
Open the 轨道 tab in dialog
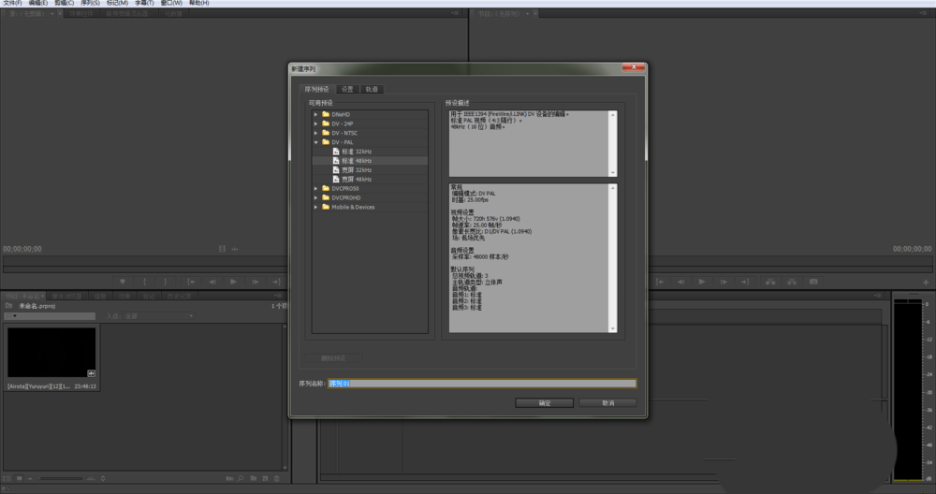point(372,89)
